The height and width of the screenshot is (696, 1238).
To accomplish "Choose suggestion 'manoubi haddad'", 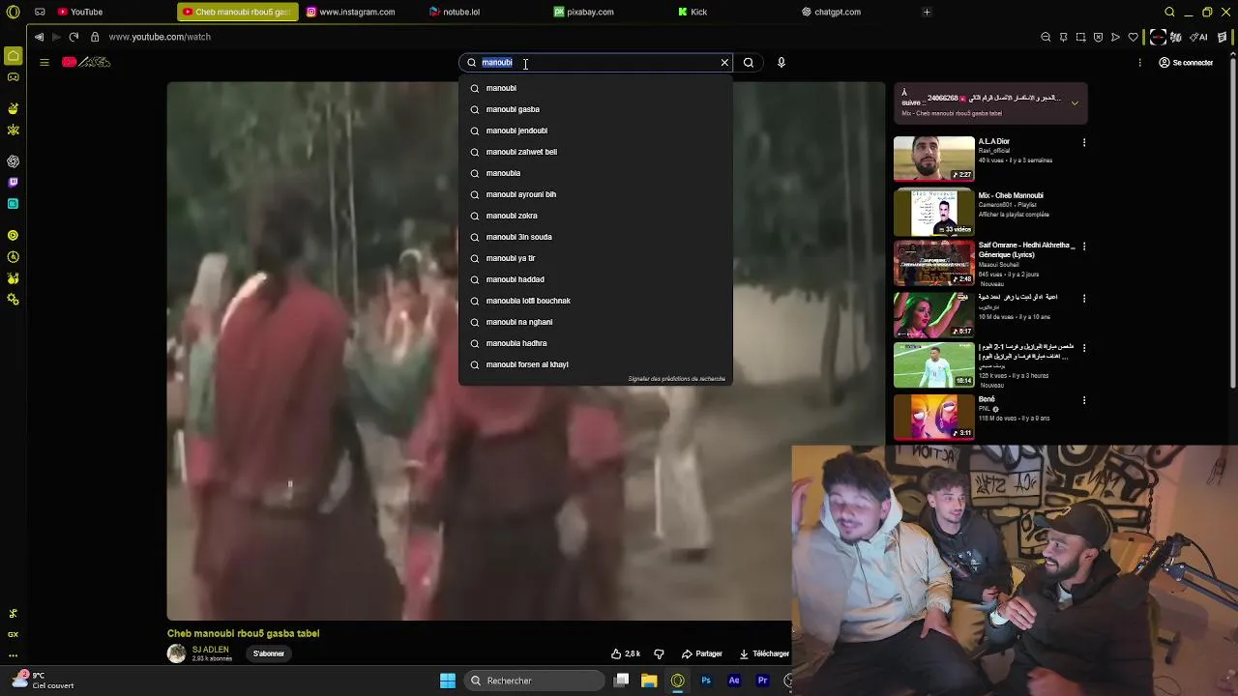I will click(595, 279).
